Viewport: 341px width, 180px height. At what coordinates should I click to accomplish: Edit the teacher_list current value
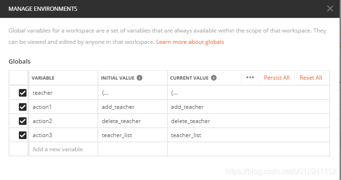tap(248, 135)
